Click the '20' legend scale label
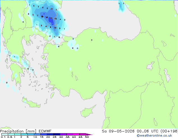The image size is (178, 138). [x=48, y=137]
